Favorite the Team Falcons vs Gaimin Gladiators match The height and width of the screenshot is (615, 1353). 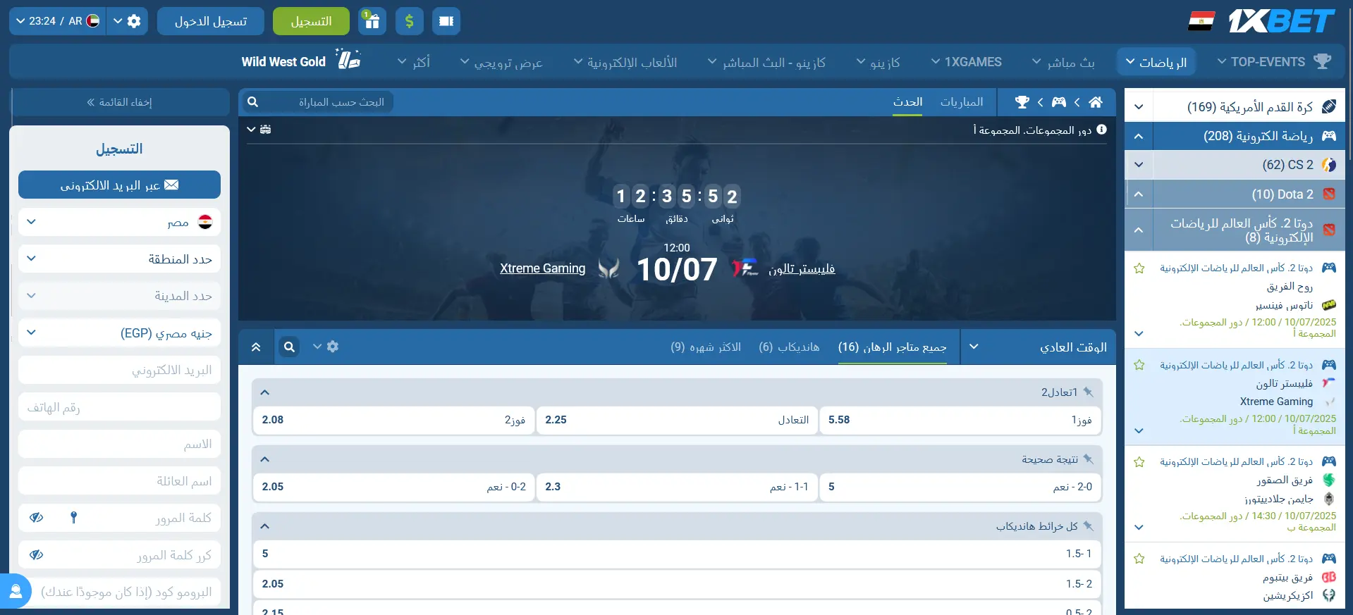pos(1139,462)
